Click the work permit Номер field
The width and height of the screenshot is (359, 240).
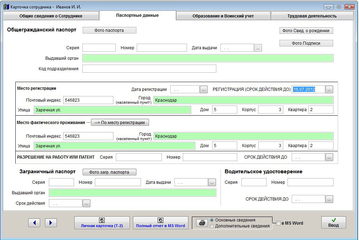[210, 157]
